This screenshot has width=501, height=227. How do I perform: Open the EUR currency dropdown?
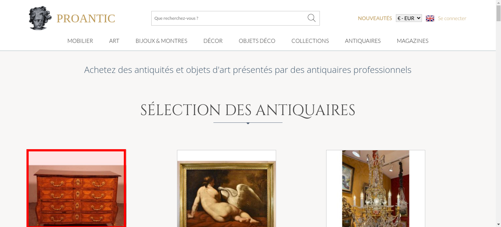click(409, 18)
